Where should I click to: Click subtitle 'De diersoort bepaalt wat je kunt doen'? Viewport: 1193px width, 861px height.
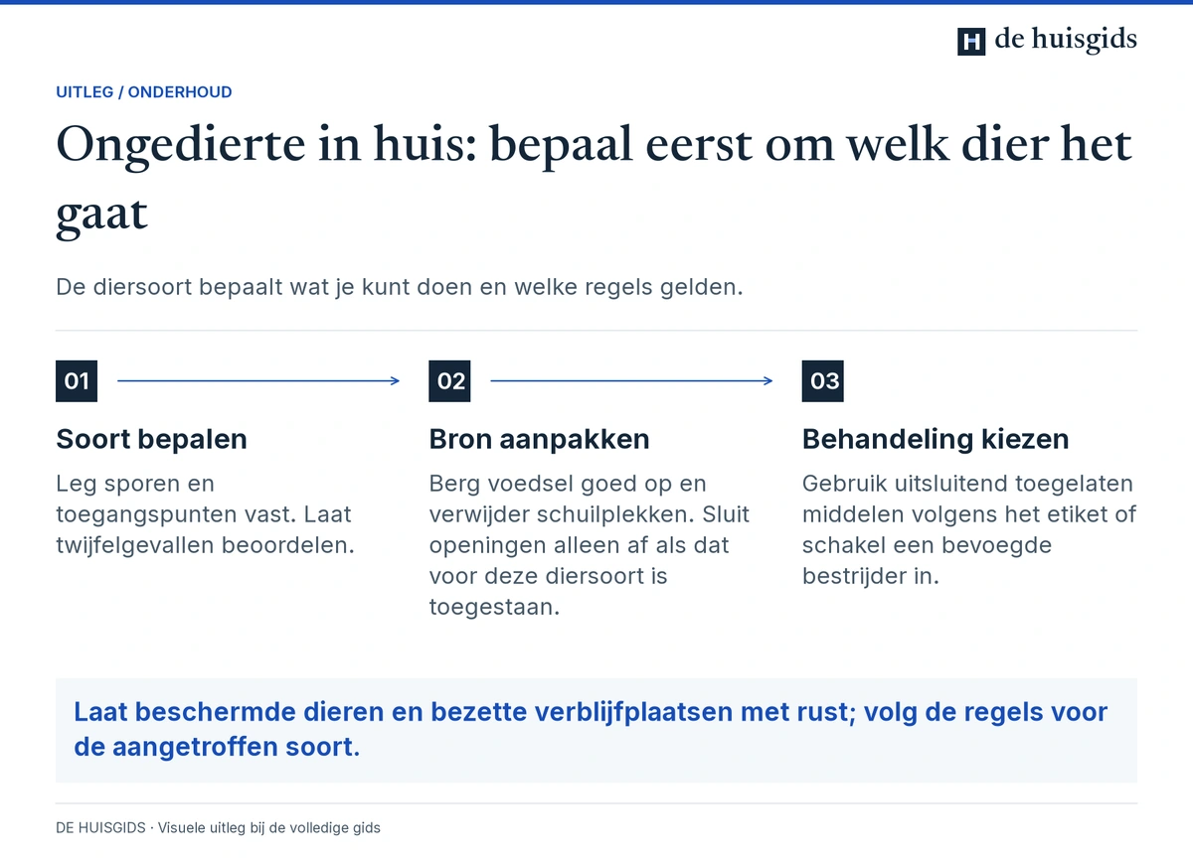[x=400, y=288]
